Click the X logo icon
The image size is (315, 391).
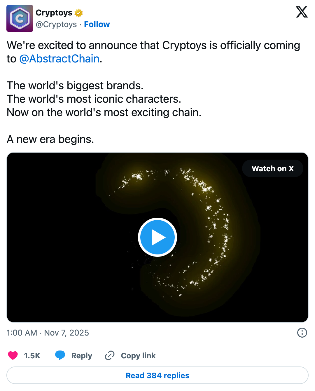coord(302,12)
